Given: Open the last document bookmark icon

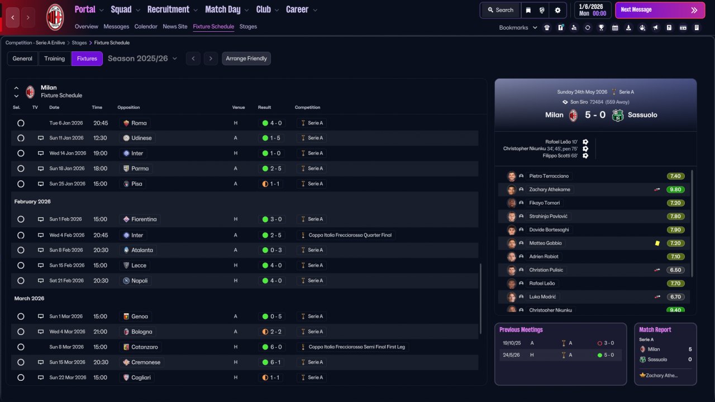Looking at the screenshot, I should point(697,27).
